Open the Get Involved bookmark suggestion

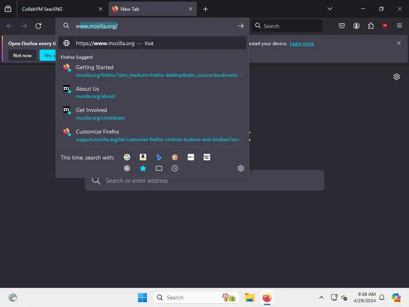152,114
